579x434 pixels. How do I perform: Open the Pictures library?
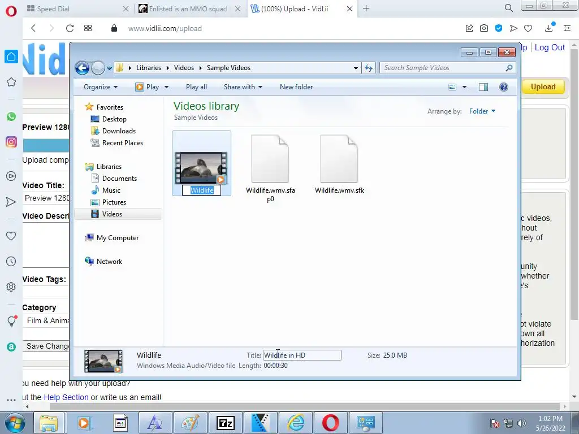pyautogui.click(x=109, y=202)
